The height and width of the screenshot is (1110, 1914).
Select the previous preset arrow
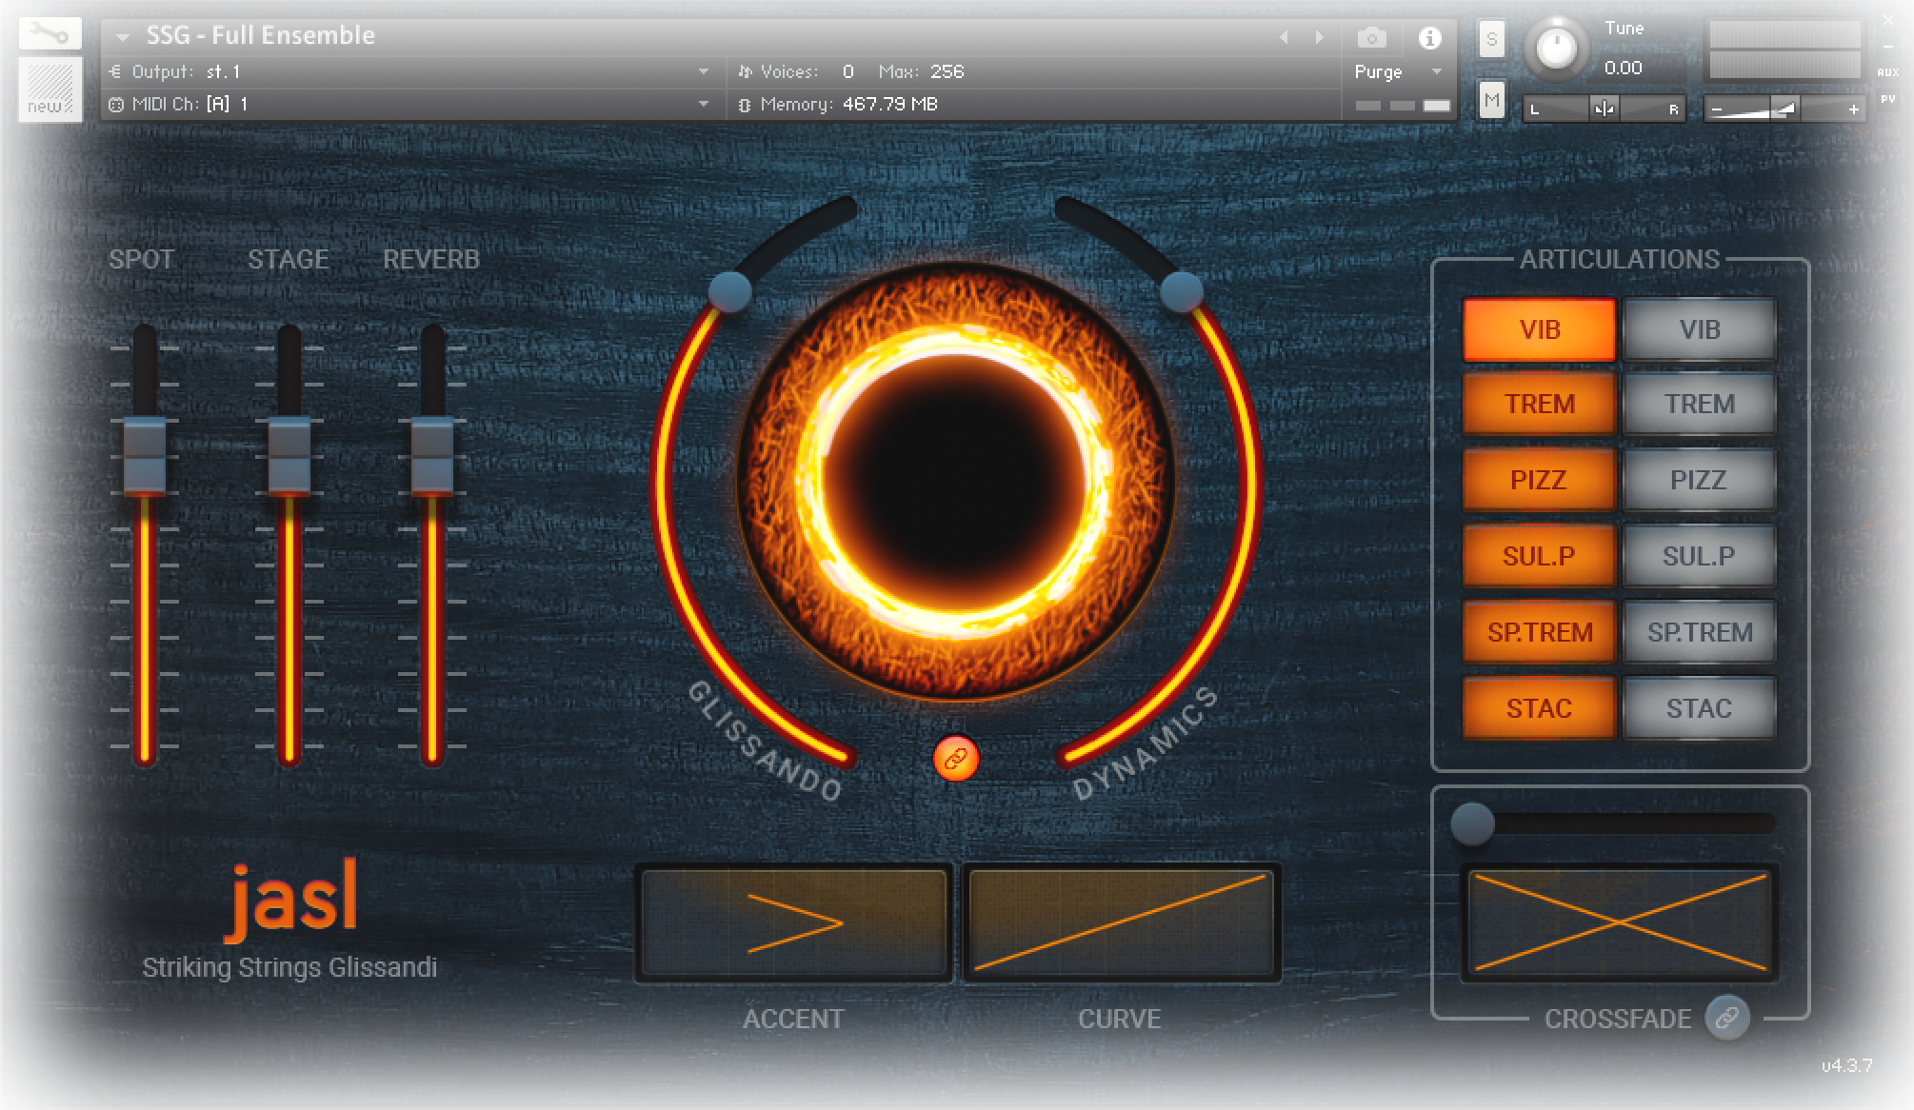(1284, 37)
